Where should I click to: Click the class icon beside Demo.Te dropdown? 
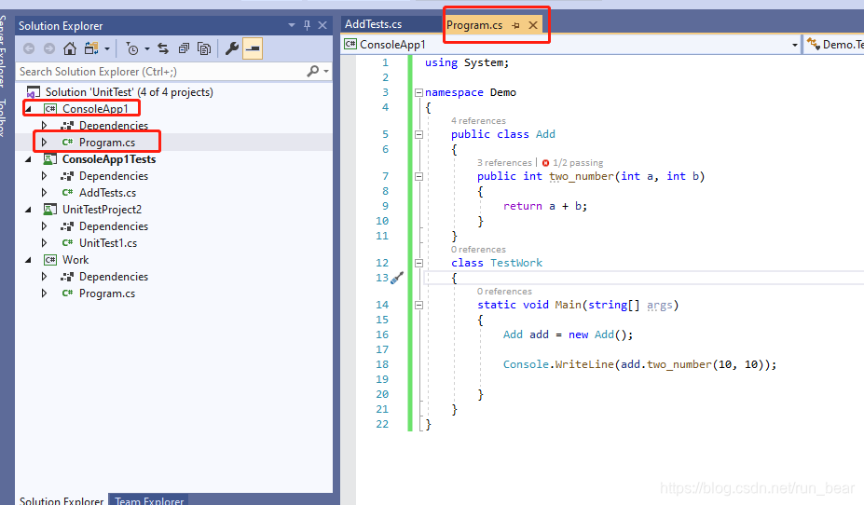[x=814, y=44]
